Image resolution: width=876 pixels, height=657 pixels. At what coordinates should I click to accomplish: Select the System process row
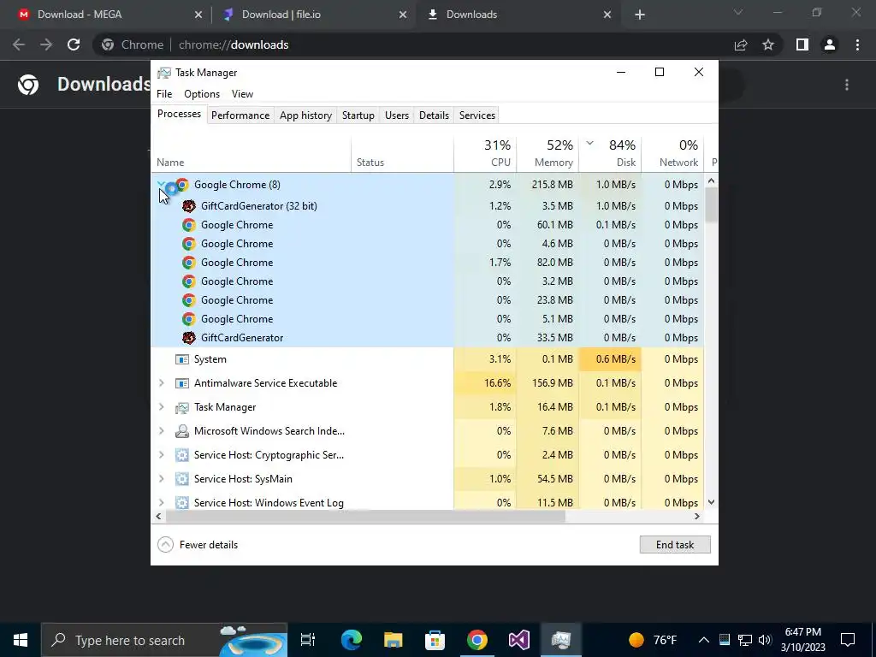coord(428,359)
